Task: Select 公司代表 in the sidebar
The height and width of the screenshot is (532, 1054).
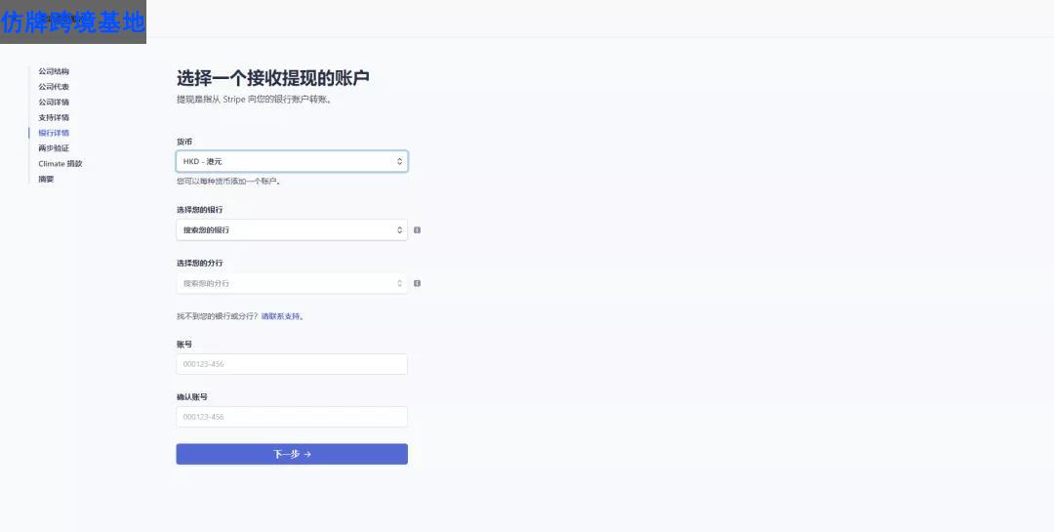Action: pyautogui.click(x=54, y=87)
